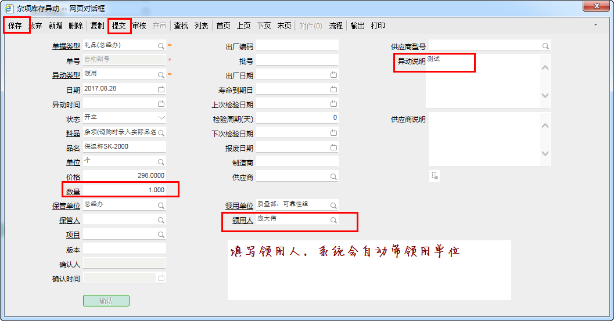Click the search icon in 领用人 field
The height and width of the screenshot is (321, 614).
coord(333,221)
